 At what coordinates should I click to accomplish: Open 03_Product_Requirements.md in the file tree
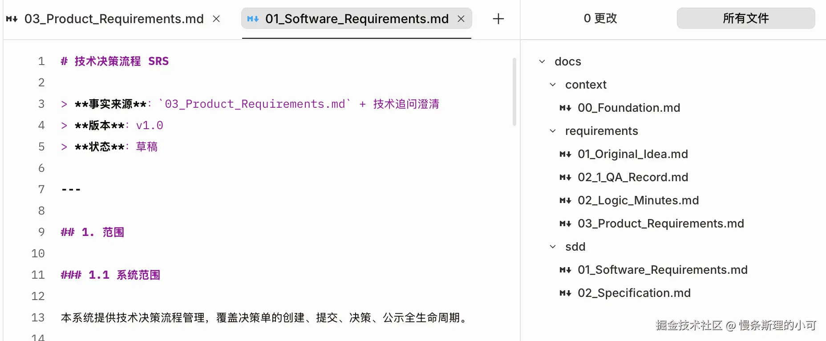point(660,223)
